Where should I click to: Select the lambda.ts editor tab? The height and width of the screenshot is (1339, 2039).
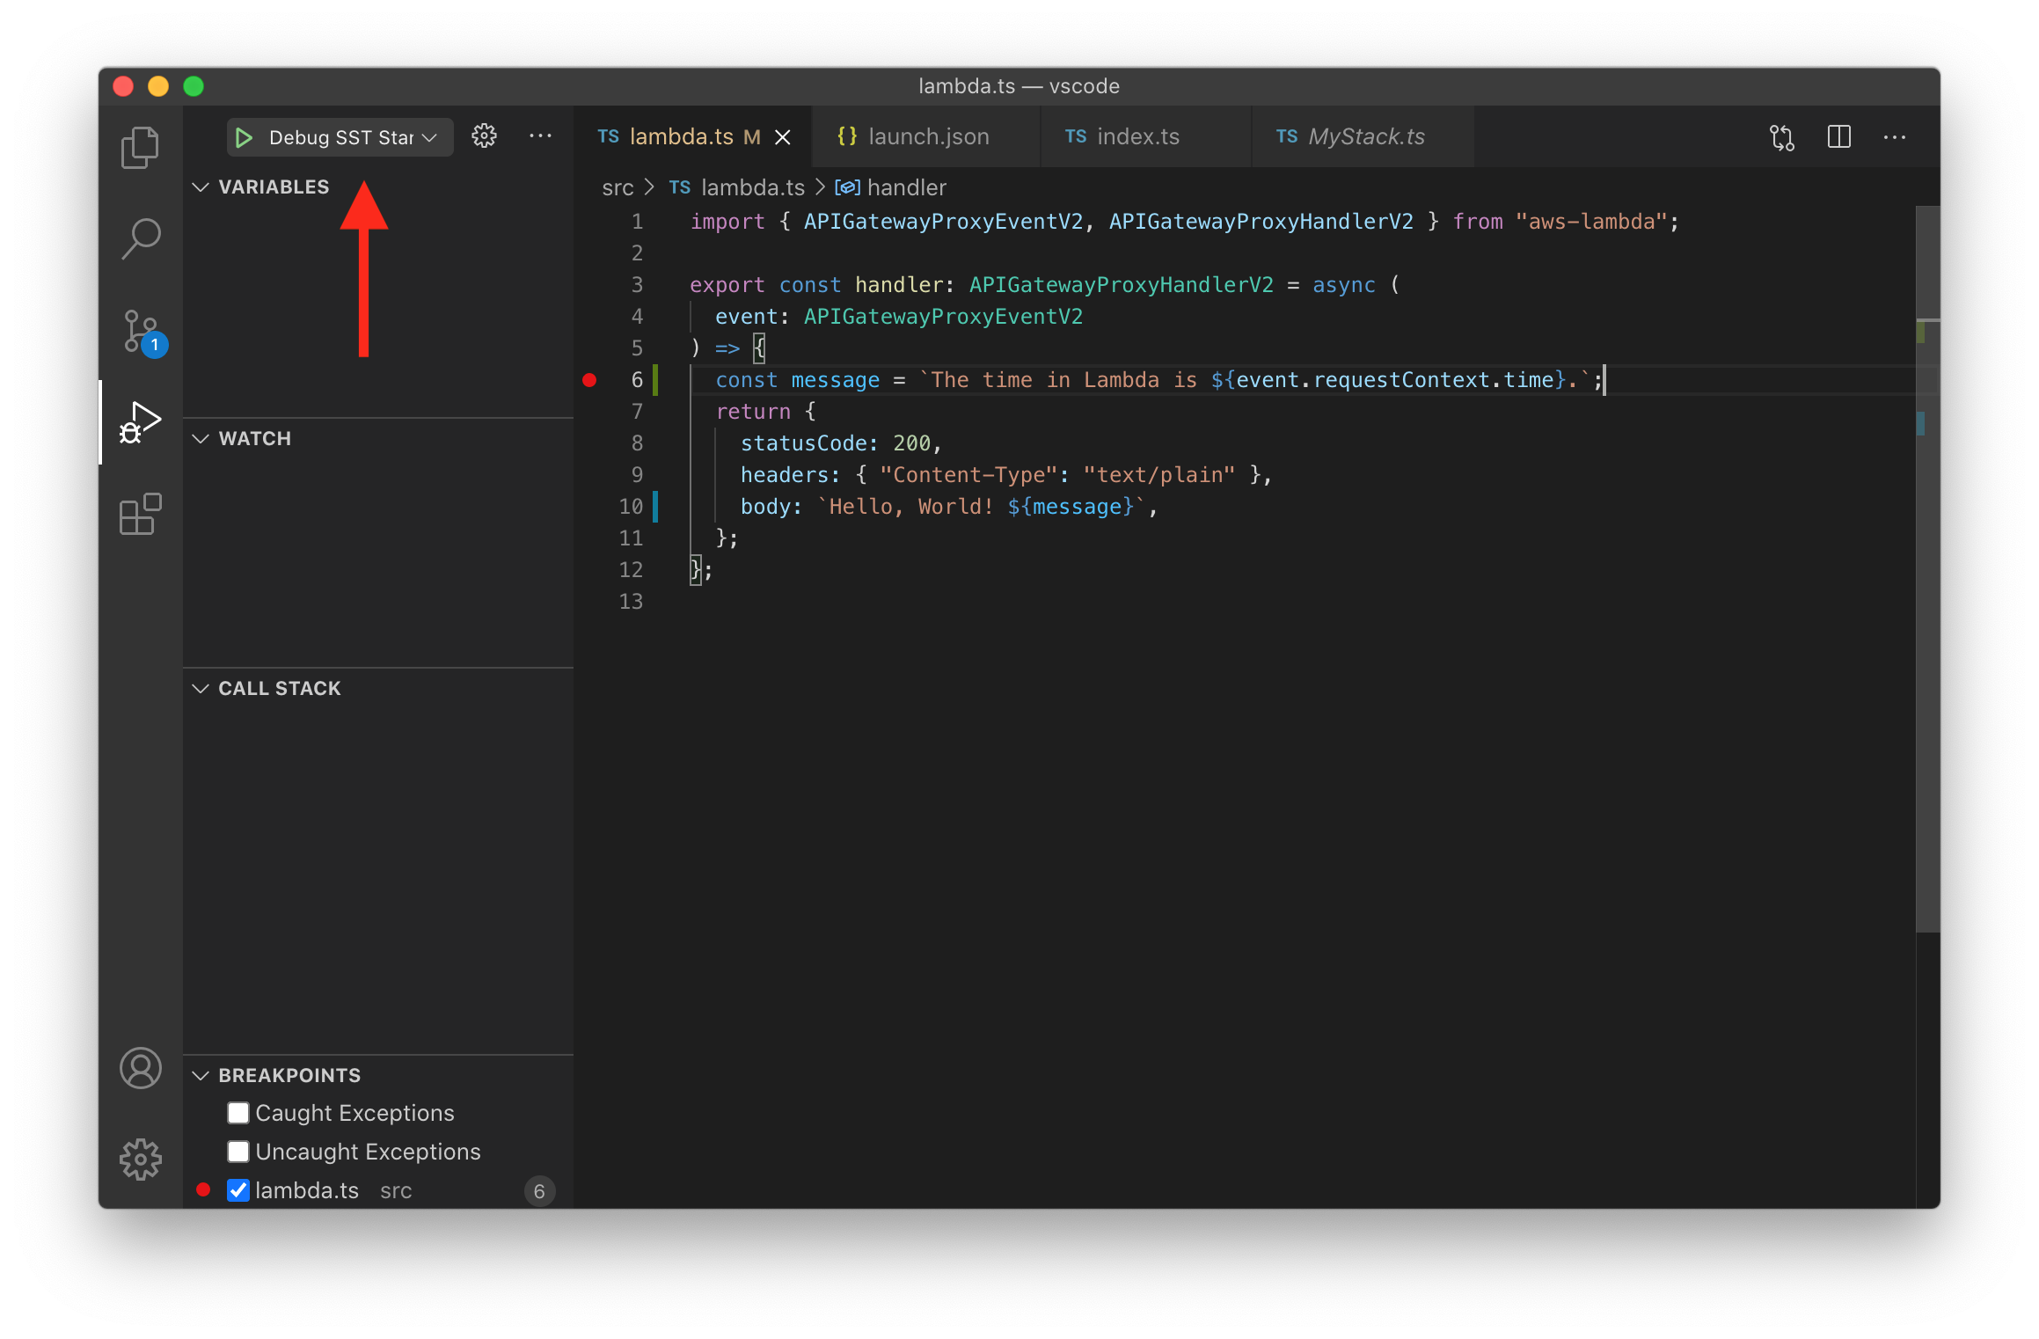[x=680, y=135]
